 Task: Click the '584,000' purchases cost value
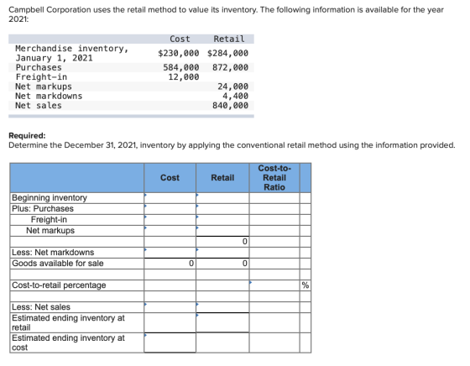pos(181,67)
